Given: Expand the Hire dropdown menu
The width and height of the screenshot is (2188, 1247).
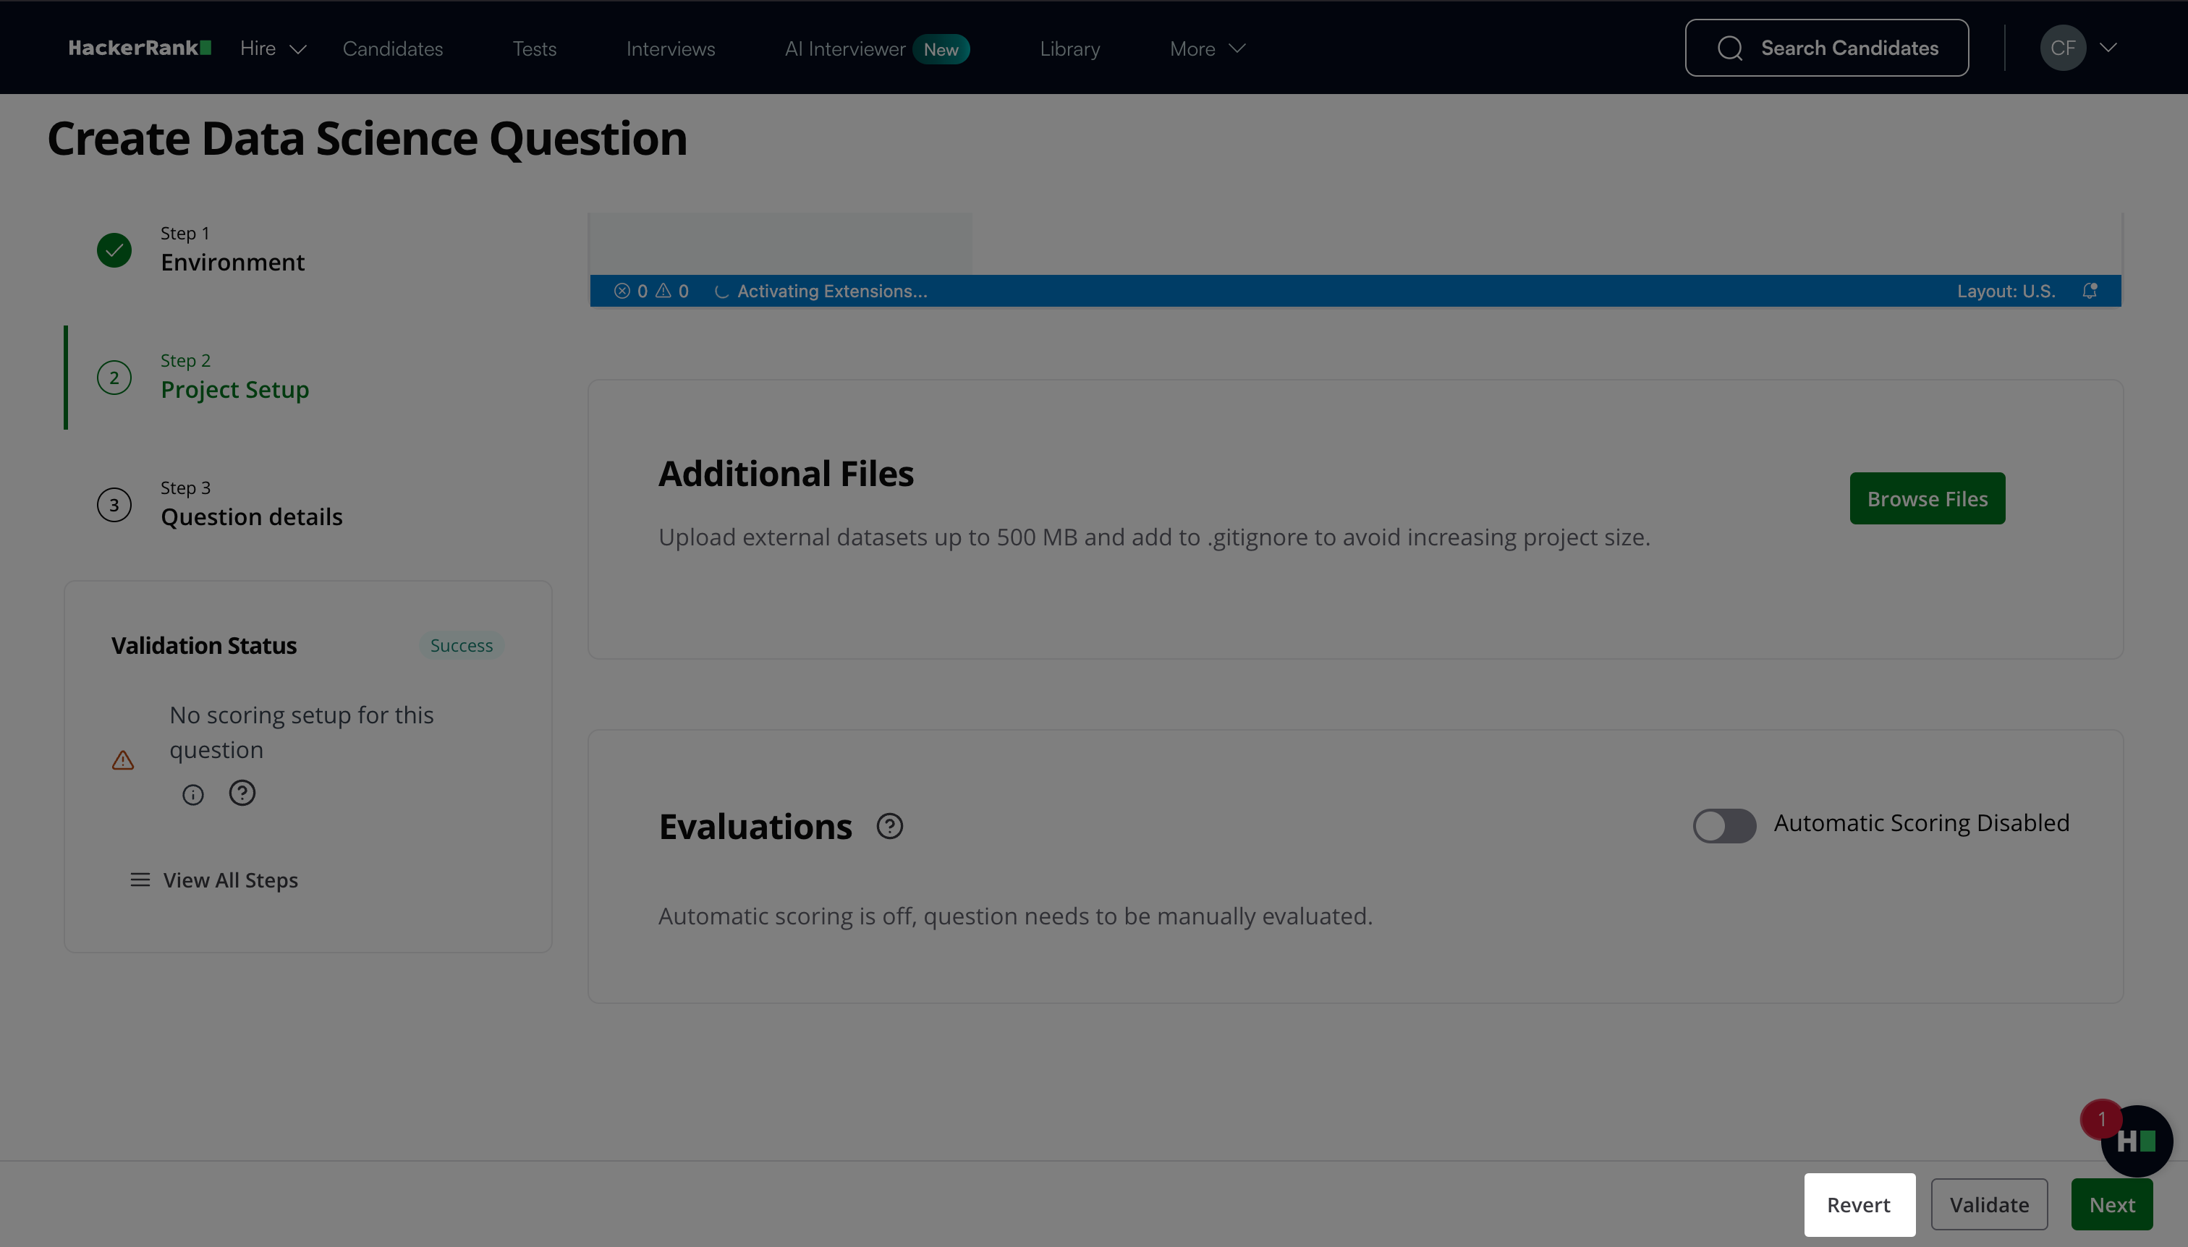Looking at the screenshot, I should coord(273,48).
